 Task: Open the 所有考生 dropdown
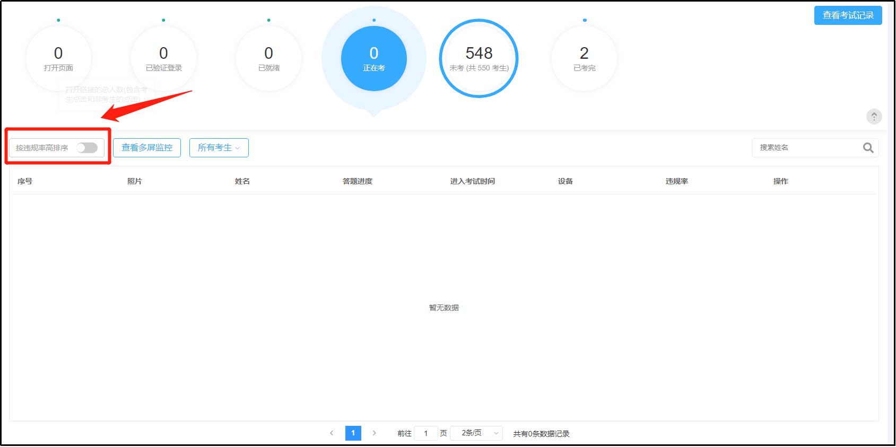[219, 148]
